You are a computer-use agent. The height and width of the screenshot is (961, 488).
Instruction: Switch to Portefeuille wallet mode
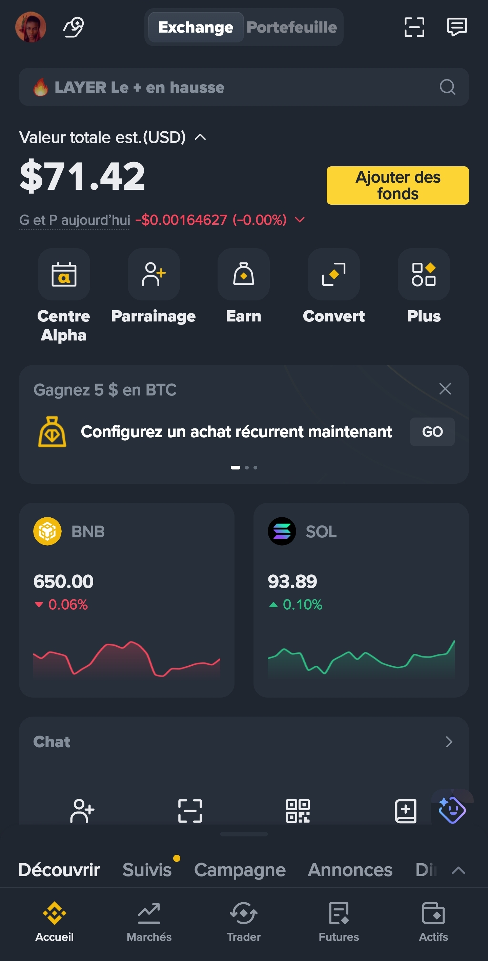[292, 27]
